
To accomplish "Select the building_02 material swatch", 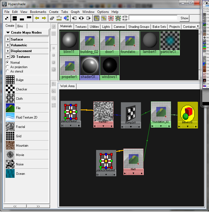I will click(x=89, y=43).
